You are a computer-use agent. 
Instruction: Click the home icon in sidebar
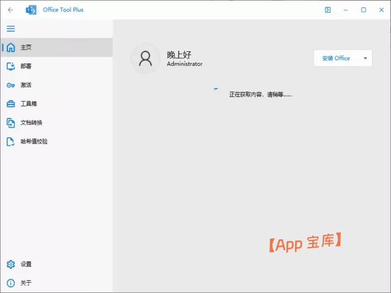click(x=11, y=48)
